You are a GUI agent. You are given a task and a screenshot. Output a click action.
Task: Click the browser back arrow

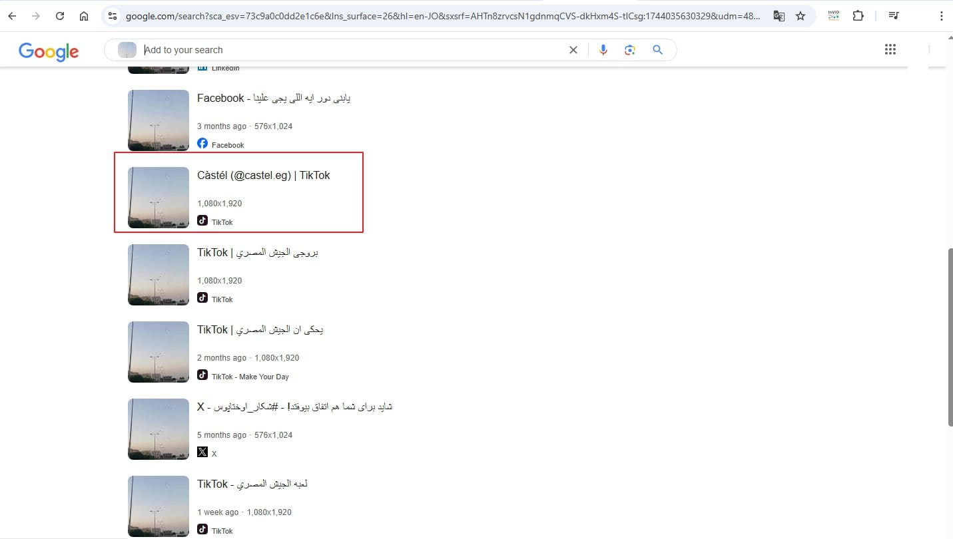tap(12, 16)
